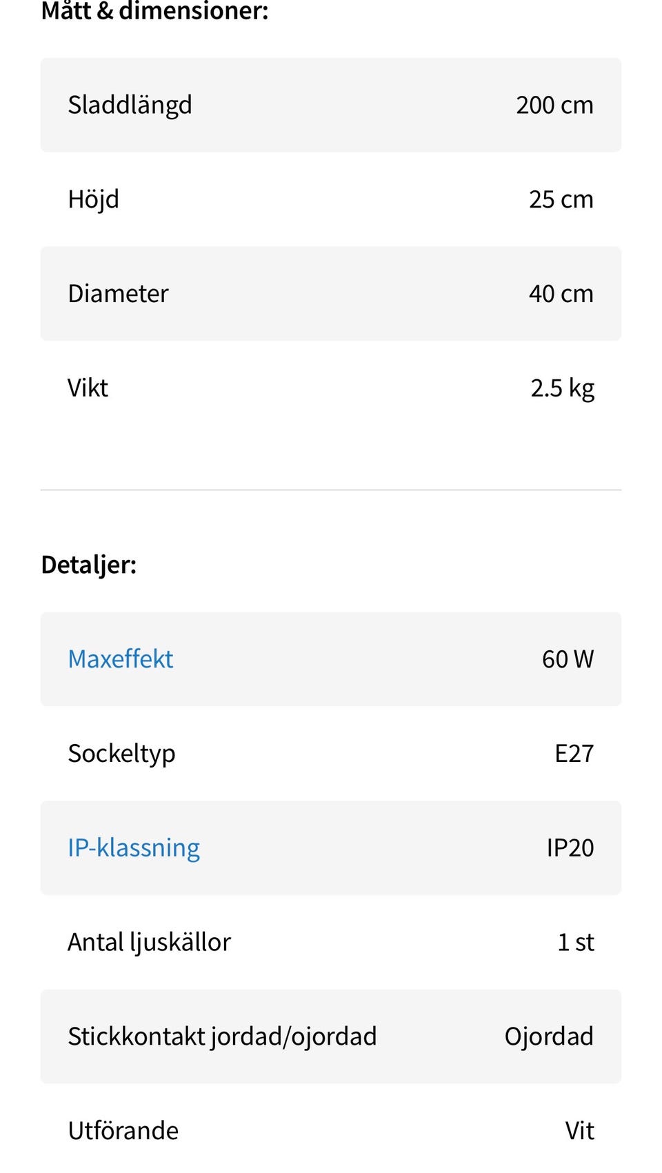Click the Utförande label

[x=123, y=1131]
